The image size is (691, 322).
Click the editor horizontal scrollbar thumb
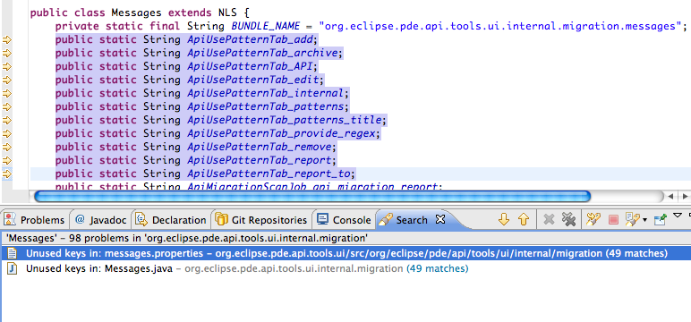(312, 196)
